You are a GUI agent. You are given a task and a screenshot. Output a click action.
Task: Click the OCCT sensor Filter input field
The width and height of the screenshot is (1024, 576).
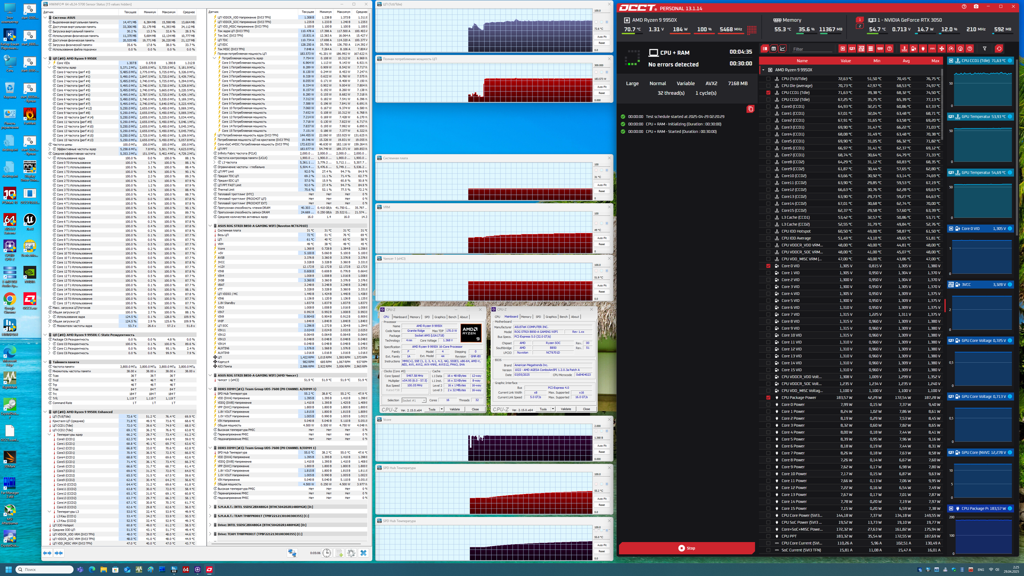(x=812, y=49)
